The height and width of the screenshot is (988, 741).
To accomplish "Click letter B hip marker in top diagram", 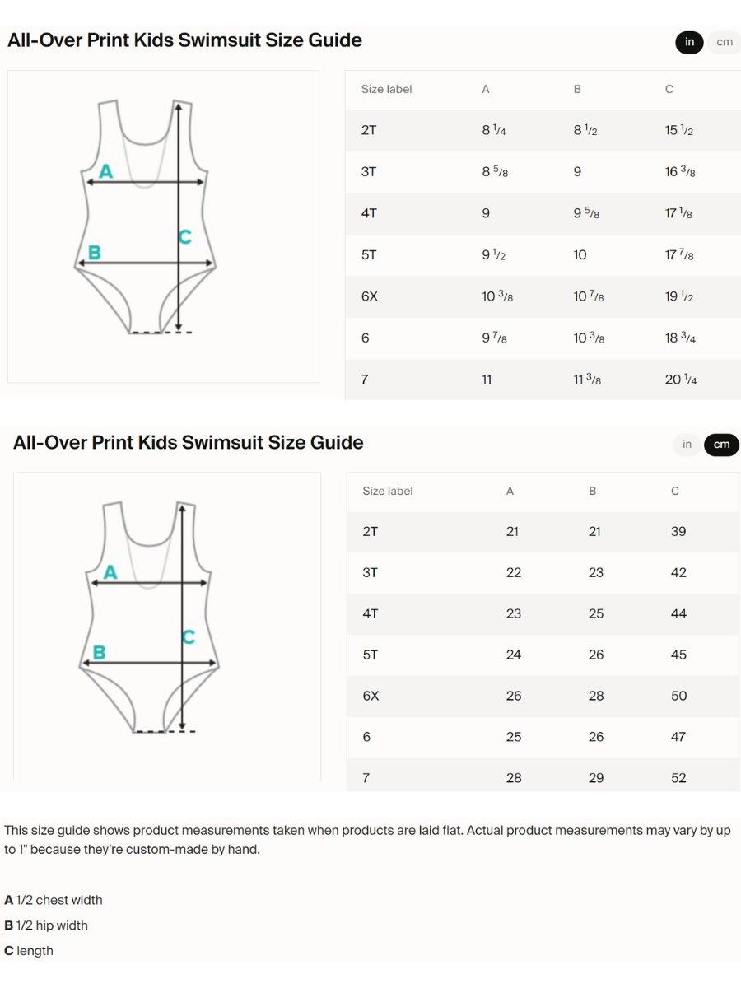I will coord(94,252).
